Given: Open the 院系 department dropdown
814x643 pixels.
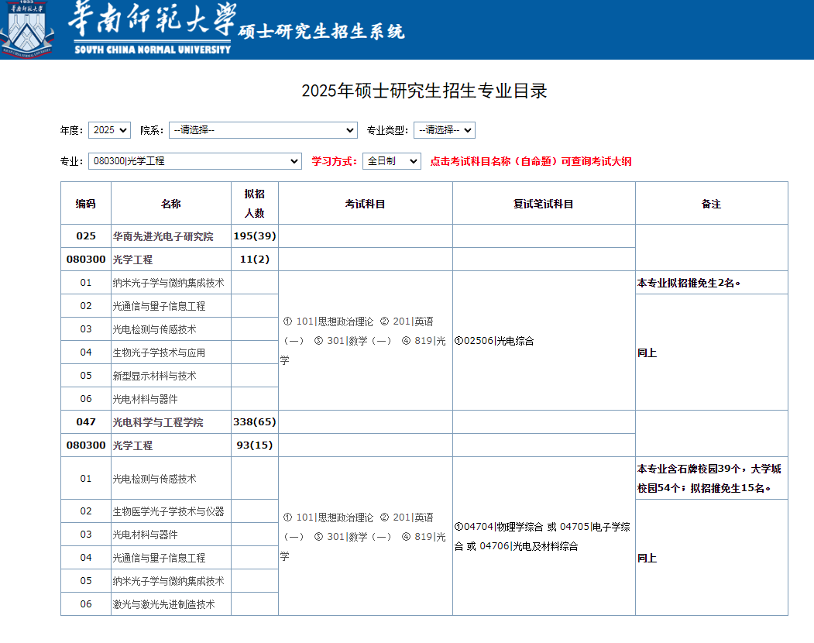Looking at the screenshot, I should (263, 130).
